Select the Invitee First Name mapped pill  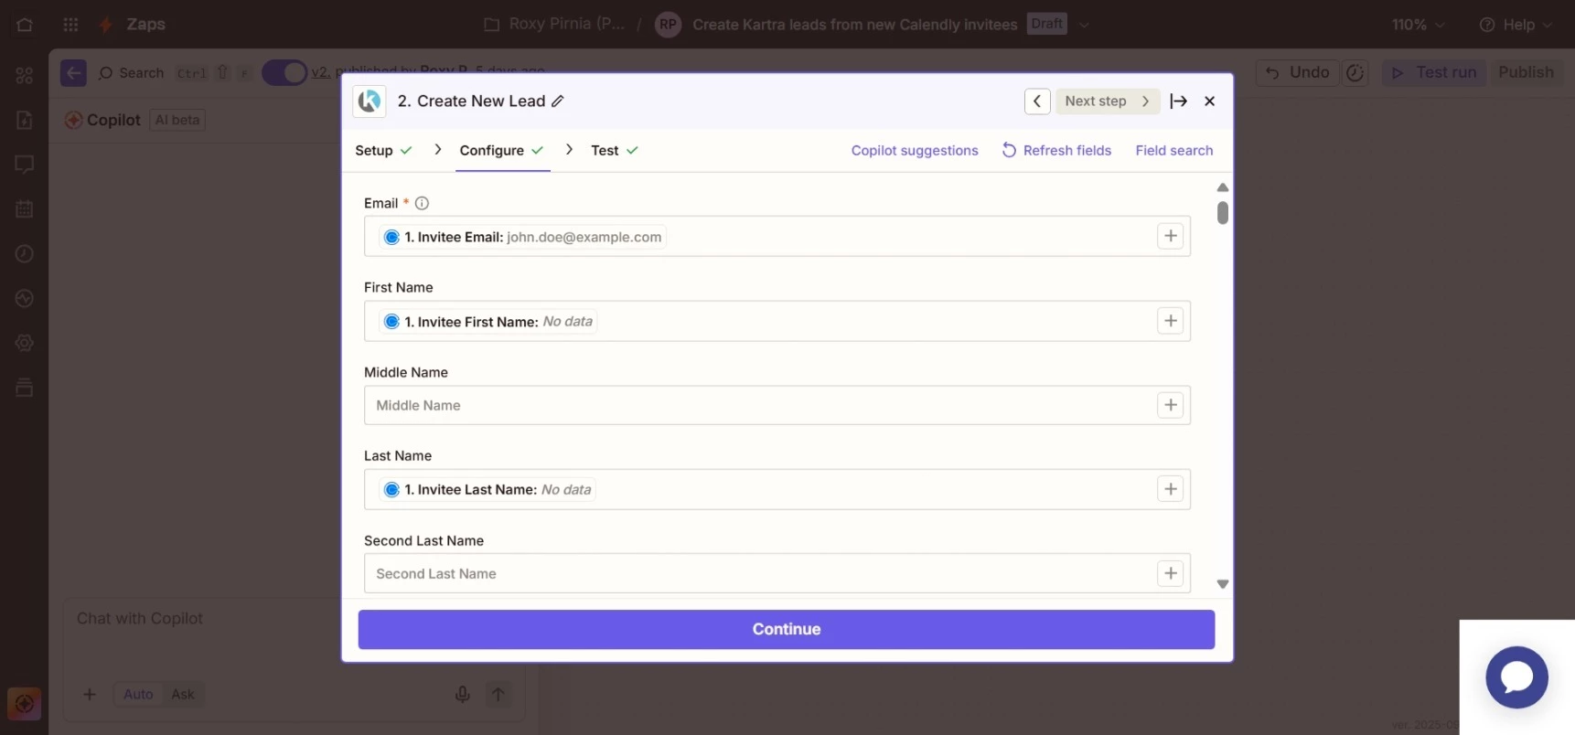(488, 321)
